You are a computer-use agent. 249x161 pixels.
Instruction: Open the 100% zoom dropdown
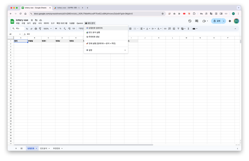tap(47, 29)
